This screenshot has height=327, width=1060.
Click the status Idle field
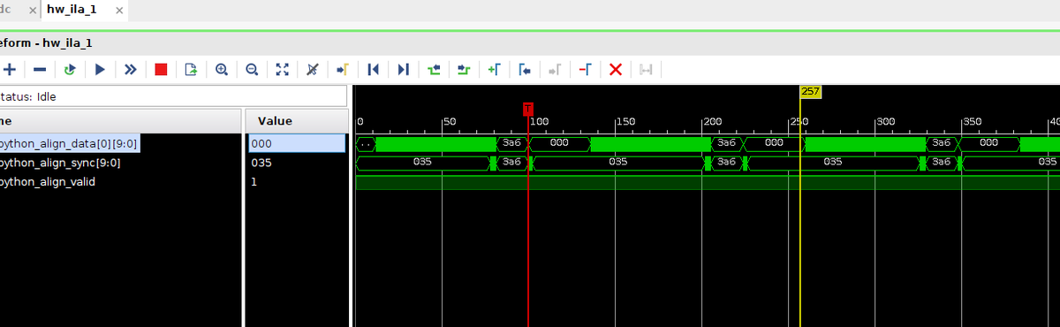tap(174, 96)
